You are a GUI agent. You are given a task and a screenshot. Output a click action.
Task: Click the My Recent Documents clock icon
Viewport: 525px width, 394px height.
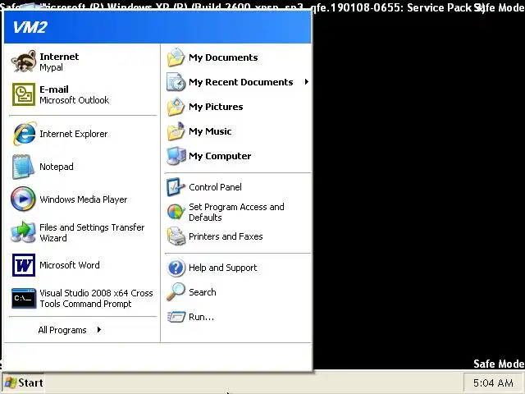click(x=176, y=82)
